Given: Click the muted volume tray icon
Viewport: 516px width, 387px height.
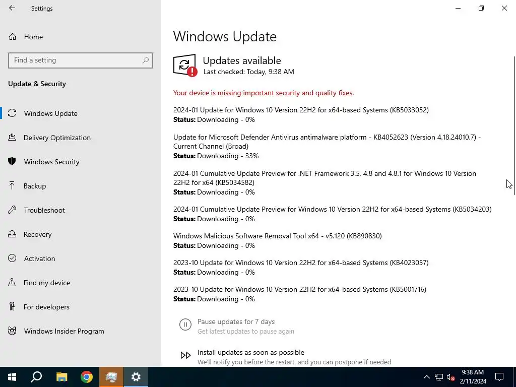Looking at the screenshot, I should point(450,377).
